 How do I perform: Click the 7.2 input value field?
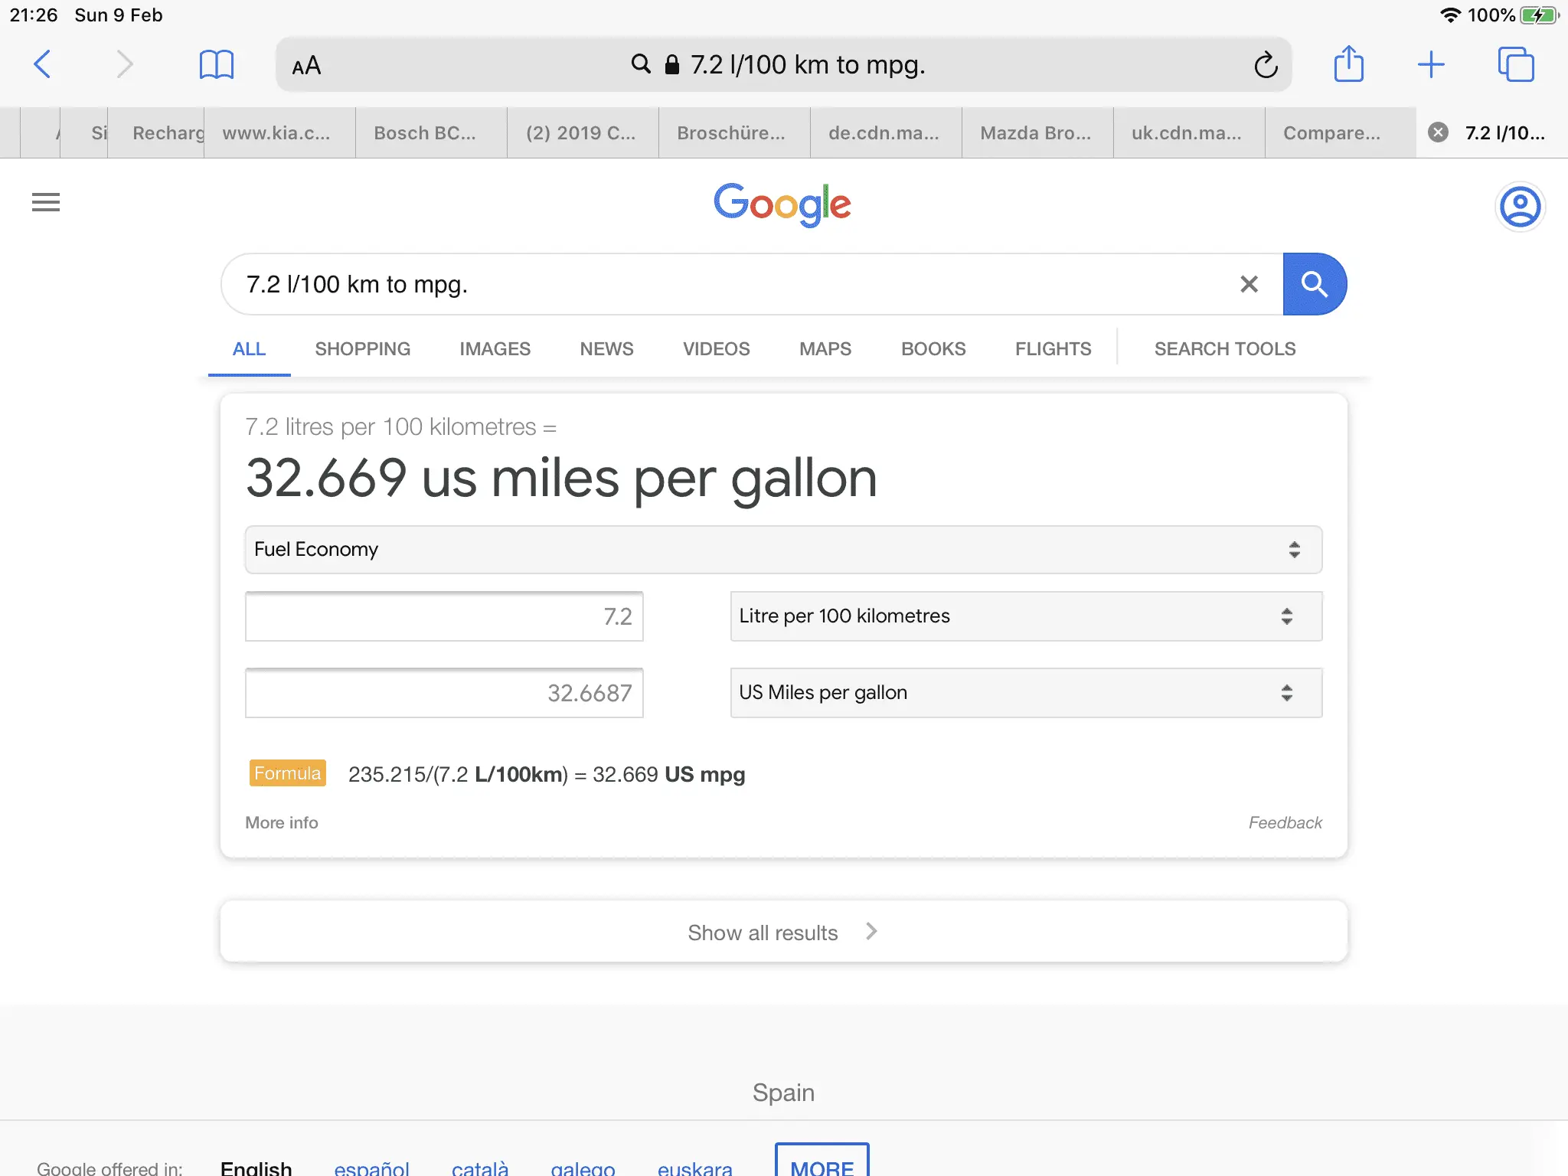click(444, 616)
